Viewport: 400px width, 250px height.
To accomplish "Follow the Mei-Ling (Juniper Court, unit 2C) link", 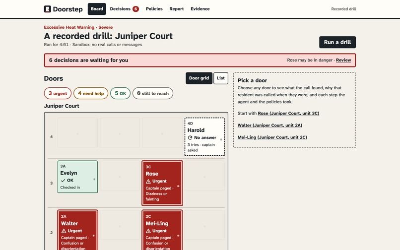I will [272, 137].
